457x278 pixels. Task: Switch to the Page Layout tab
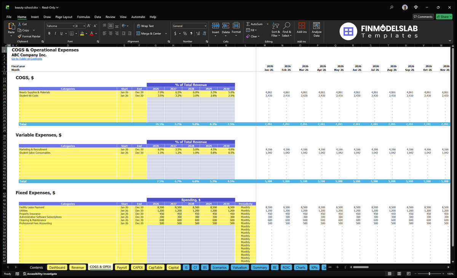[x=64, y=17]
